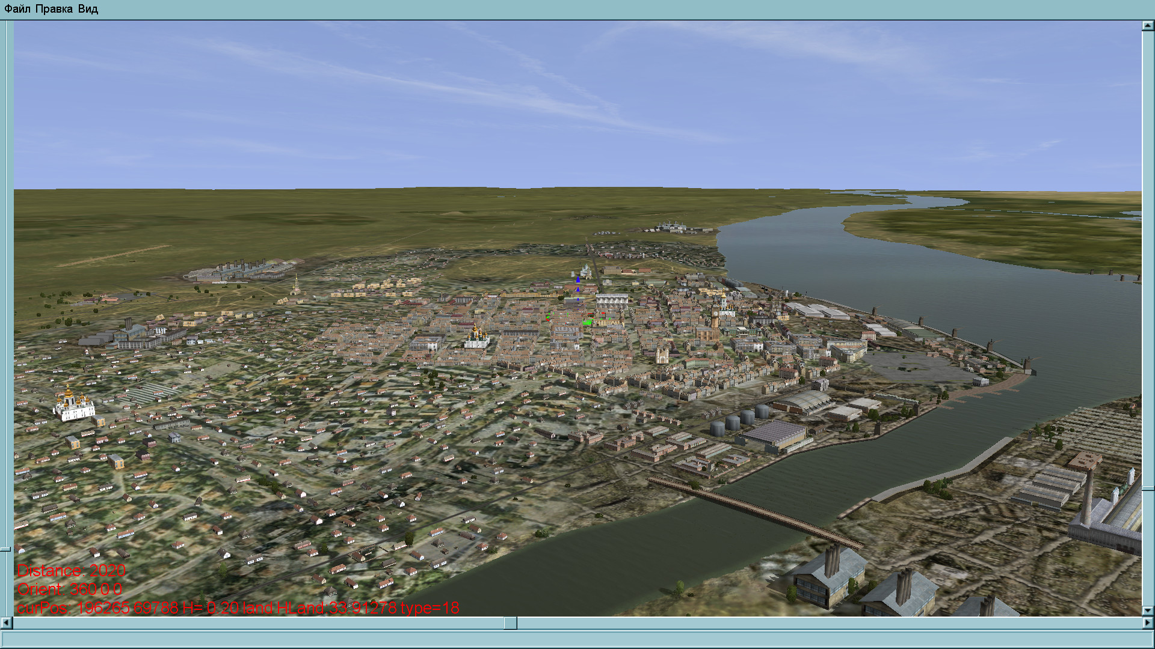Click the red Distance readout text
The height and width of the screenshot is (649, 1155).
pyautogui.click(x=71, y=571)
